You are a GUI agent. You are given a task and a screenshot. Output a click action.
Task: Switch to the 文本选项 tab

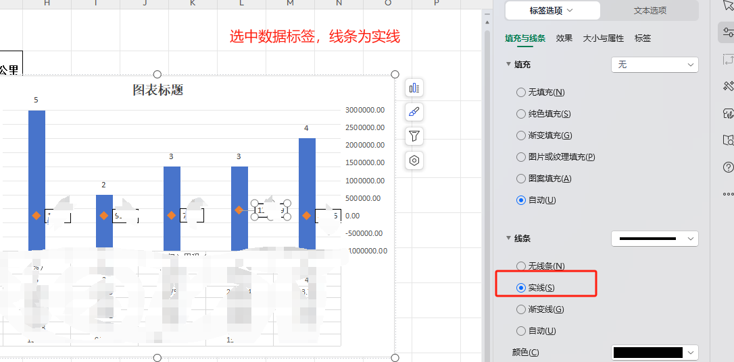click(x=650, y=10)
